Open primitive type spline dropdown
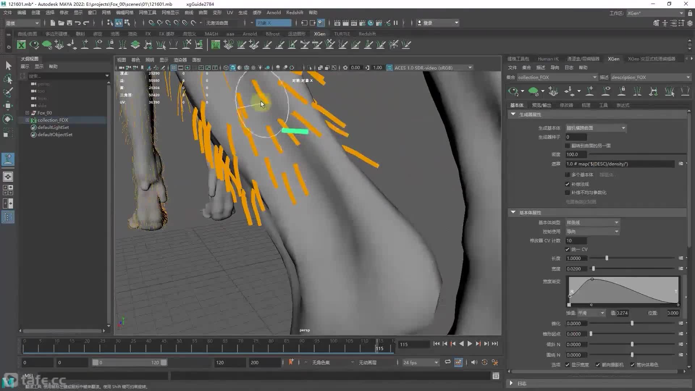Image resolution: width=695 pixels, height=391 pixels. [x=593, y=222]
